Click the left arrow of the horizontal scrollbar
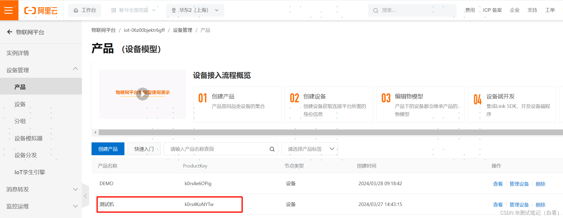The height and width of the screenshot is (218, 563). click(x=95, y=132)
